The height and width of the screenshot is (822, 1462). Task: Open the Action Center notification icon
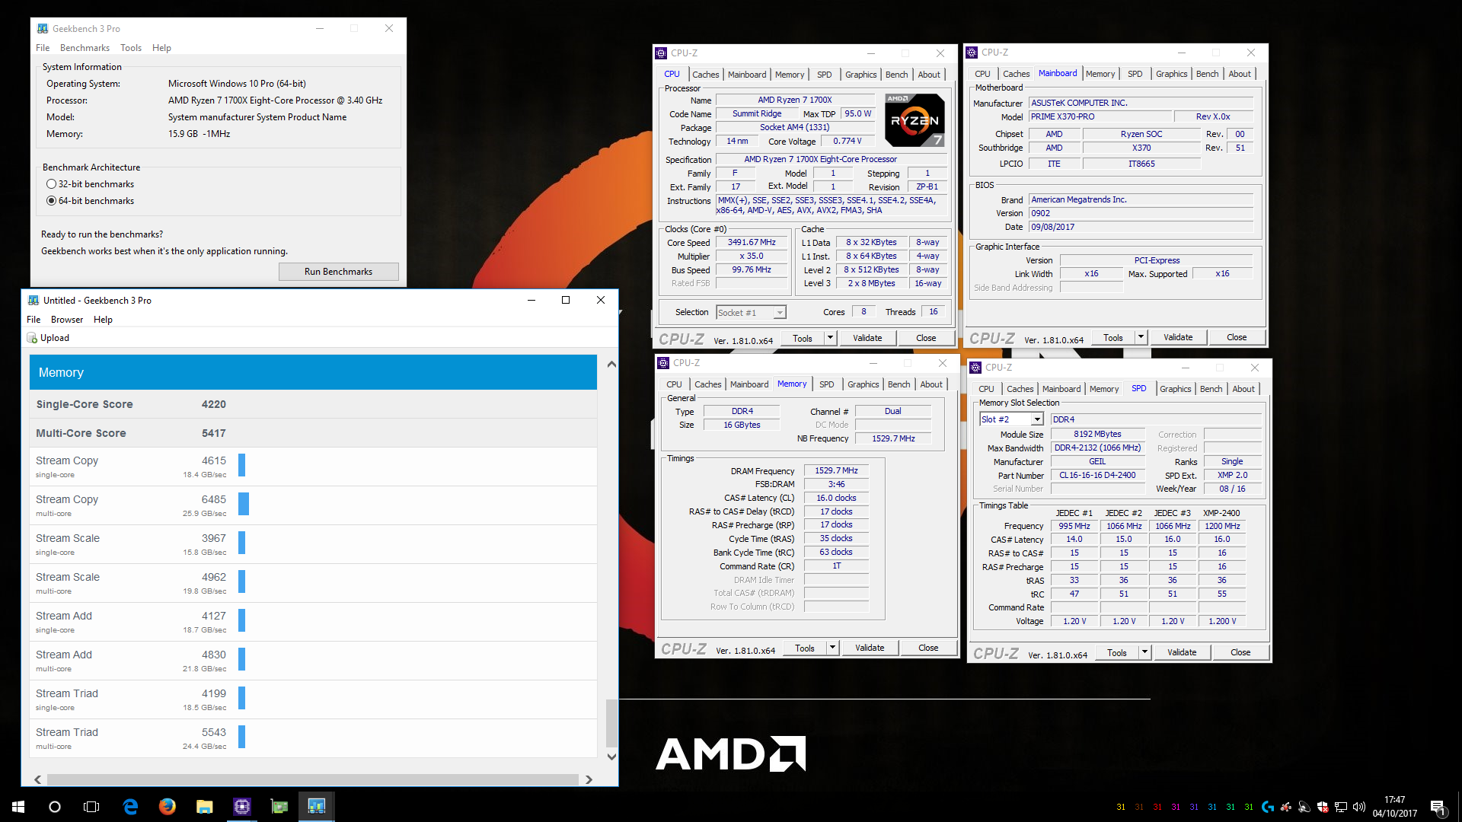(1438, 808)
